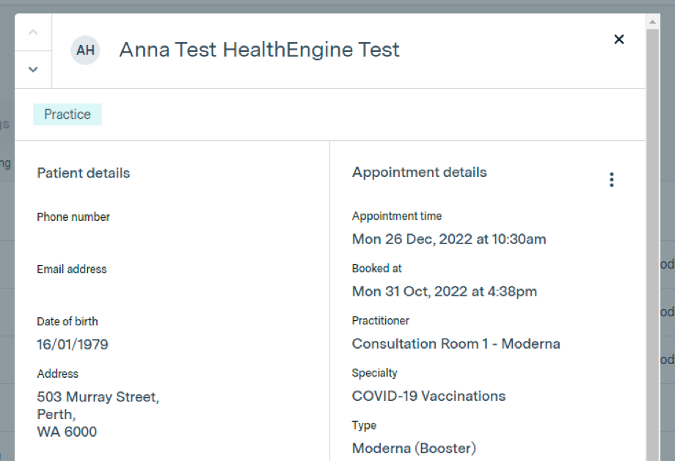Click the date of birth 16/01/1979
The width and height of the screenshot is (675, 461).
(x=73, y=344)
